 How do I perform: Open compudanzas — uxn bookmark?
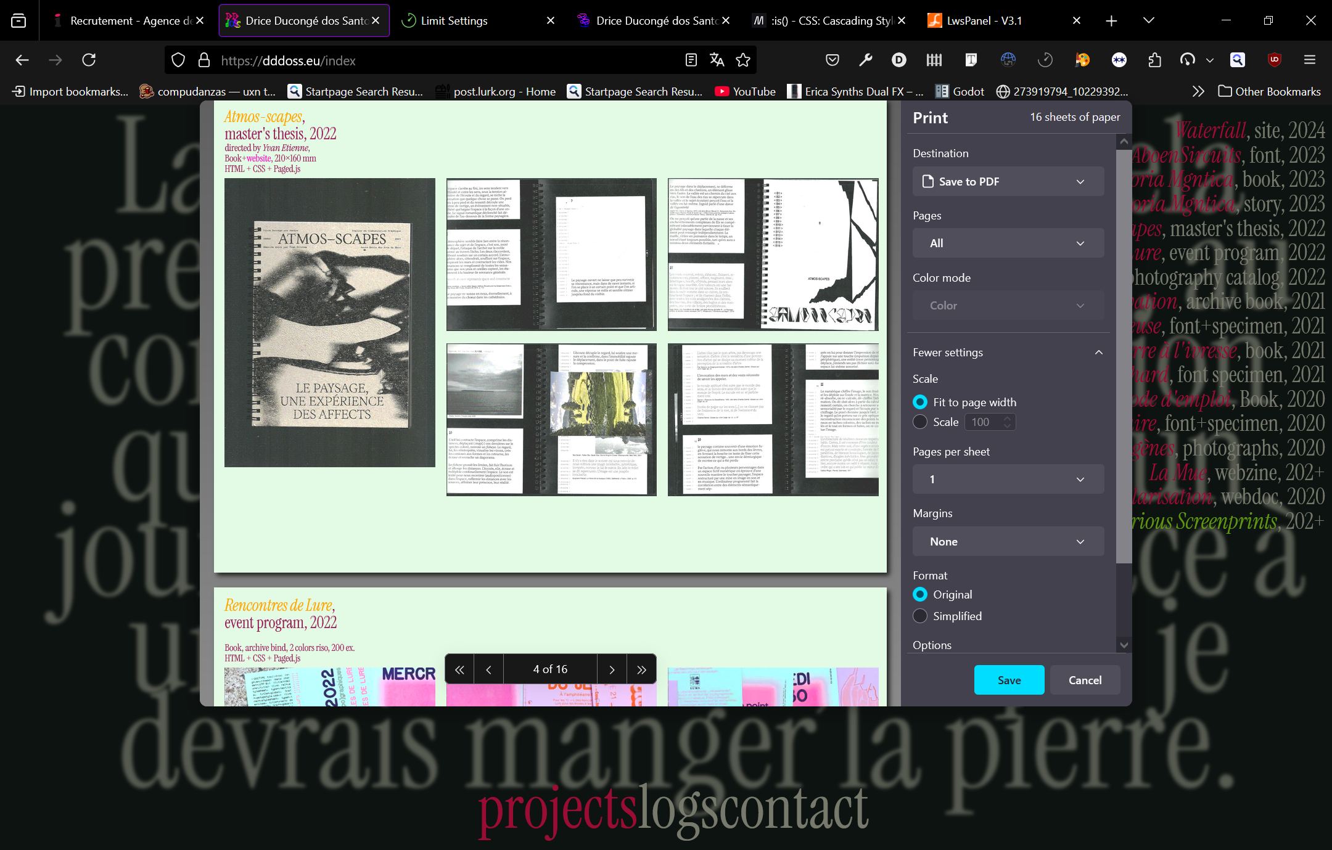click(207, 91)
